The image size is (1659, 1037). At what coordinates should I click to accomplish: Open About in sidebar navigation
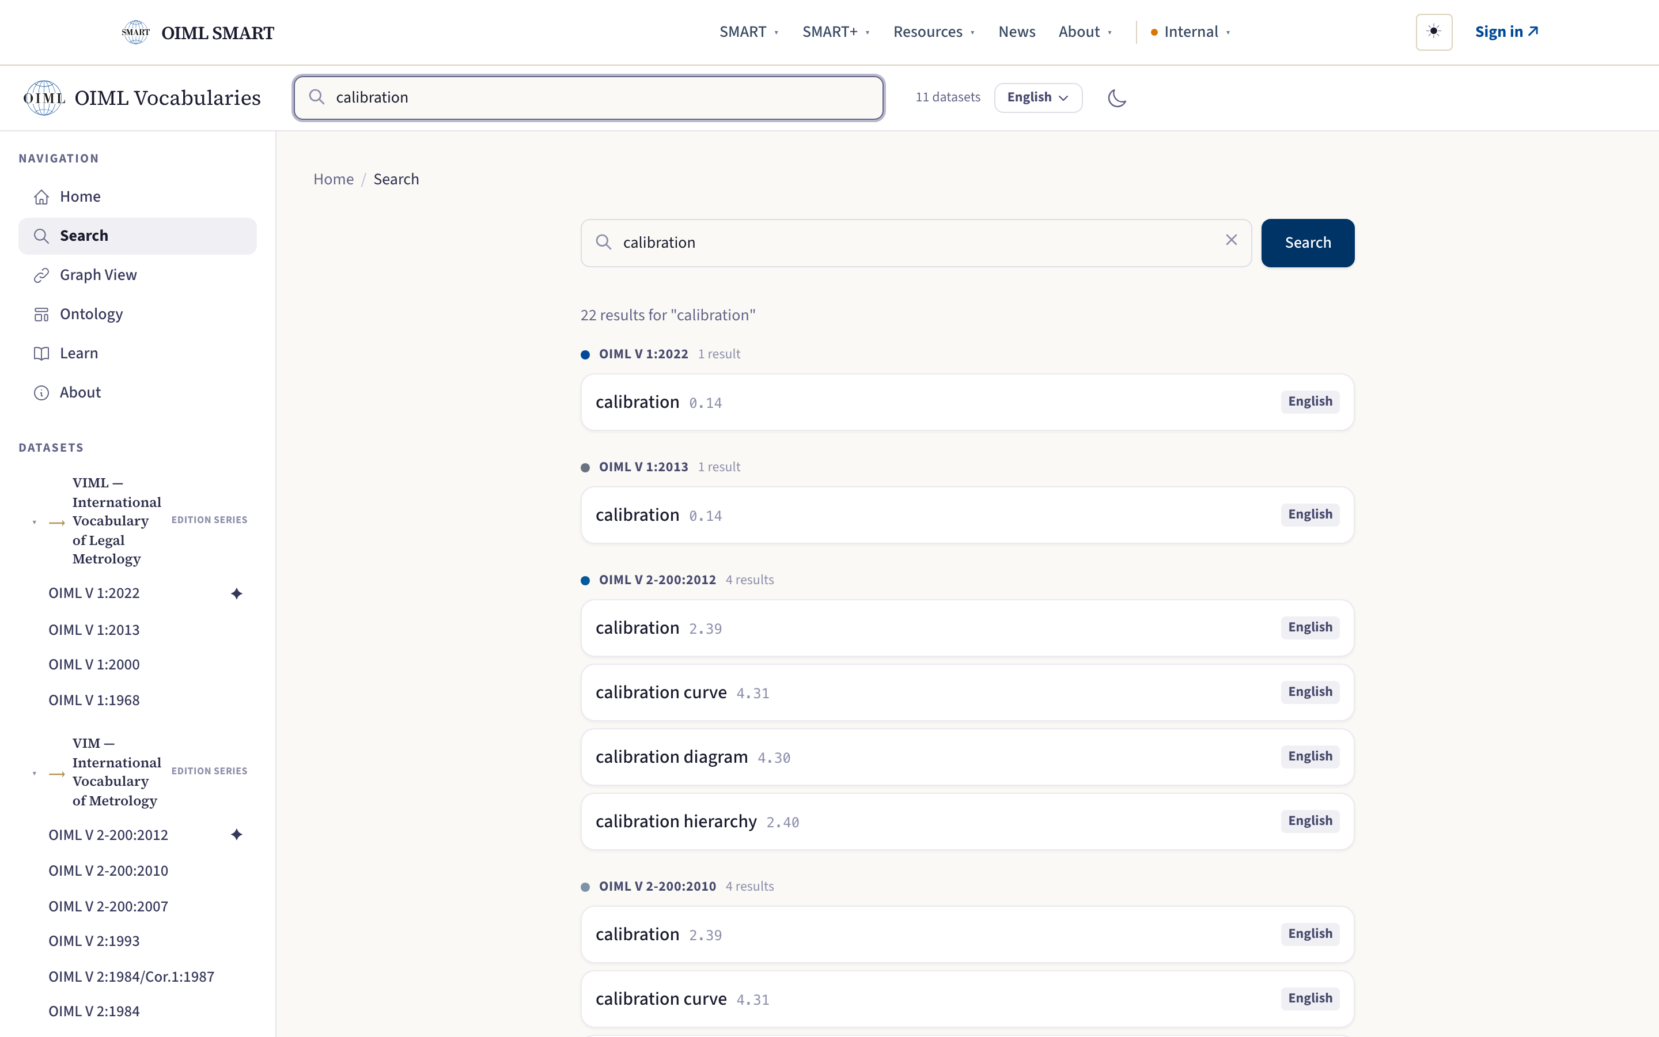pyautogui.click(x=137, y=392)
